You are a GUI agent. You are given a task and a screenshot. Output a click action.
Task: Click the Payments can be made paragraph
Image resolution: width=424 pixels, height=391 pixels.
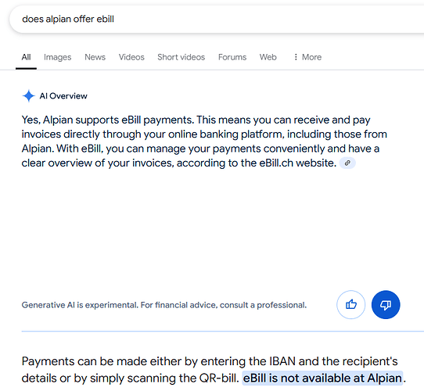(x=214, y=370)
